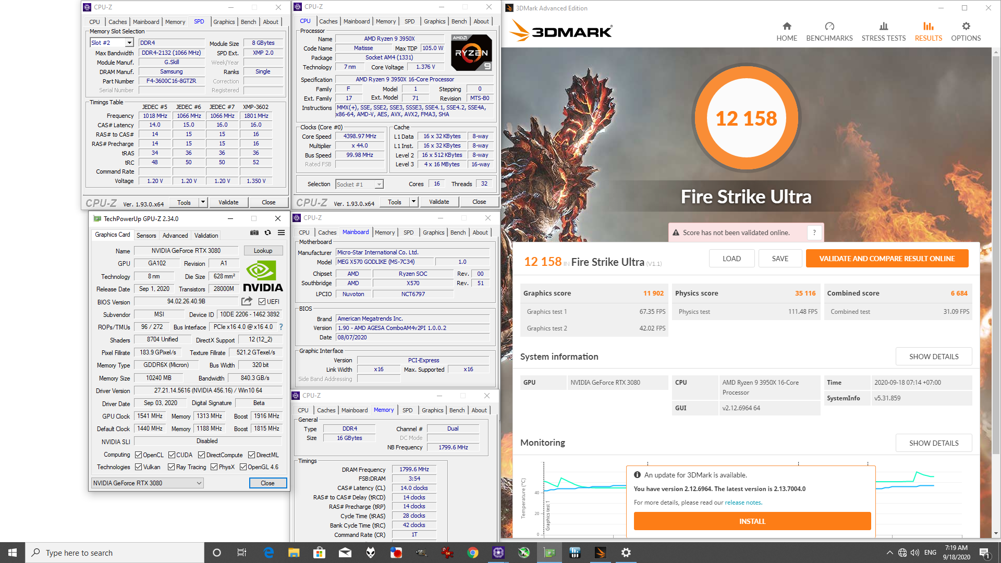The image size is (1001, 563).
Task: Open Socket #1 selection dropdown
Action: click(359, 184)
